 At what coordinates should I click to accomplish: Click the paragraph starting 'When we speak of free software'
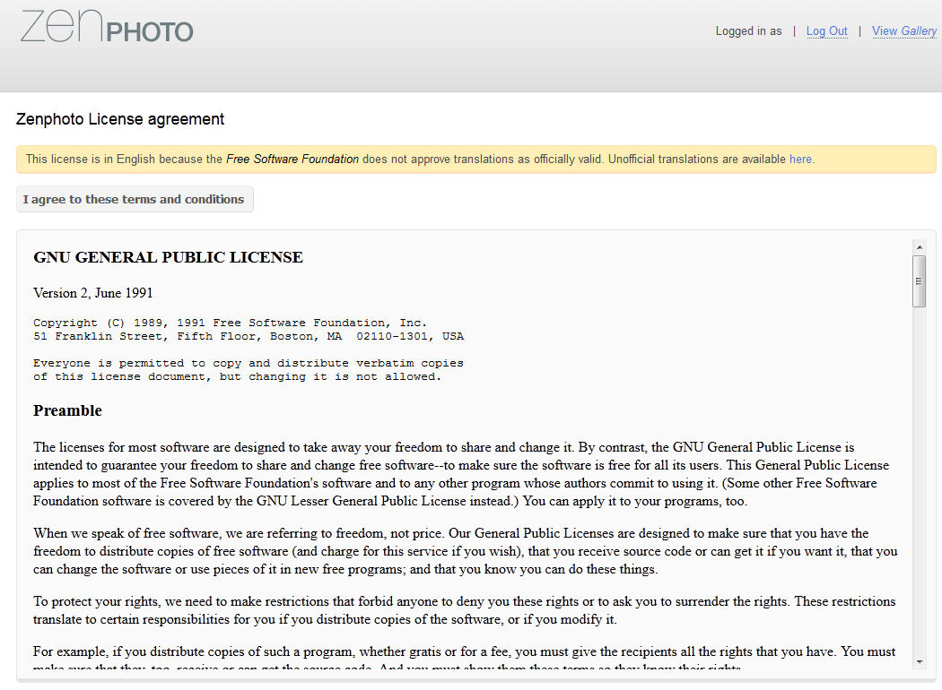[x=466, y=551]
